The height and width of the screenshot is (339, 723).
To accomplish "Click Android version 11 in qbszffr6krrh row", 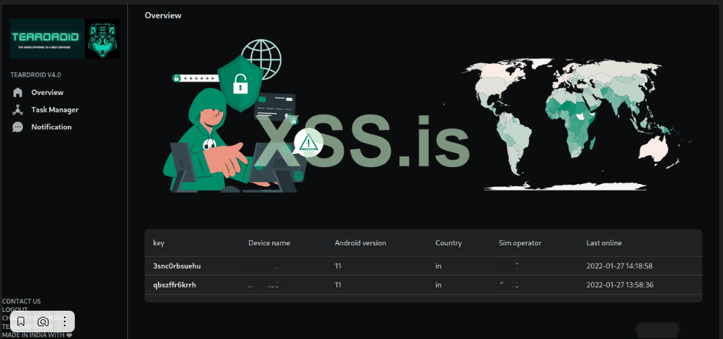I will (x=338, y=285).
